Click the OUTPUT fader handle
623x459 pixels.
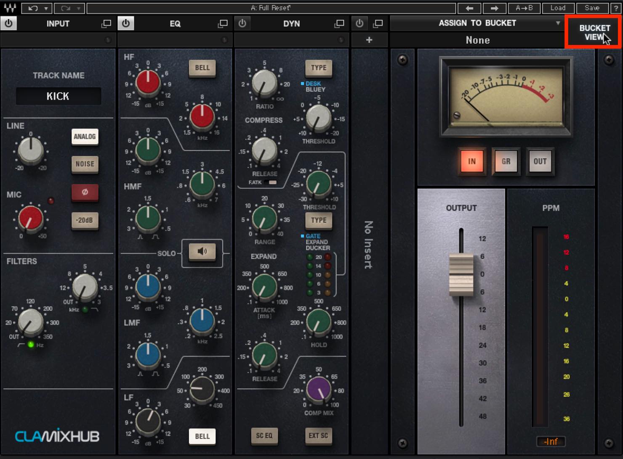tap(461, 274)
